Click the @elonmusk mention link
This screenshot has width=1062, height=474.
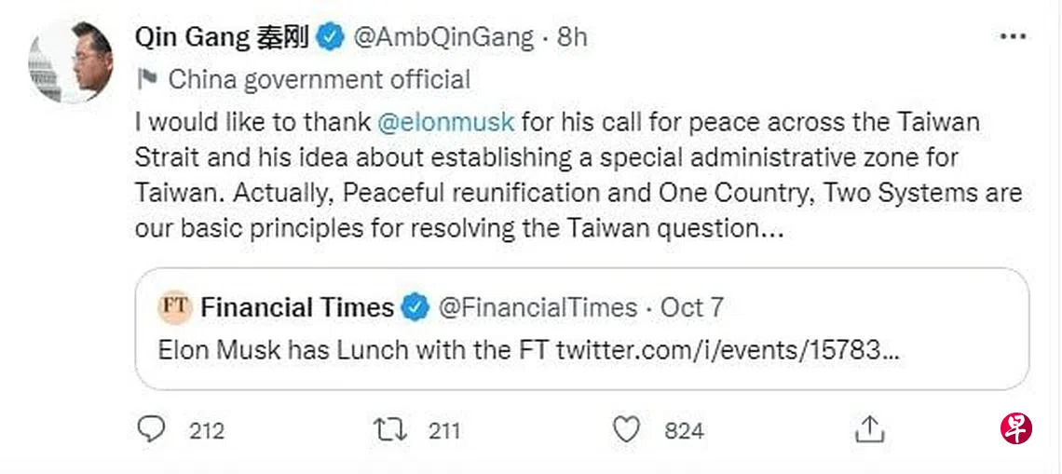445,123
